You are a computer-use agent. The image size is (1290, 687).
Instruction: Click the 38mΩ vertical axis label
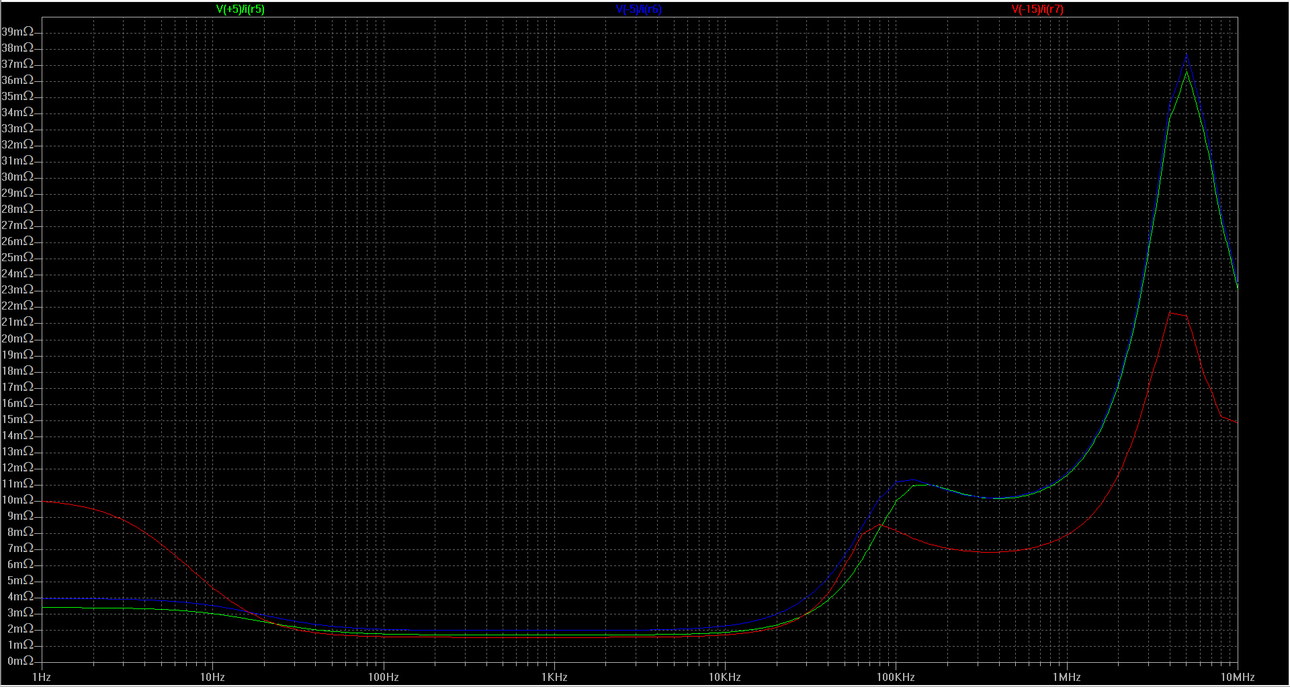17,48
